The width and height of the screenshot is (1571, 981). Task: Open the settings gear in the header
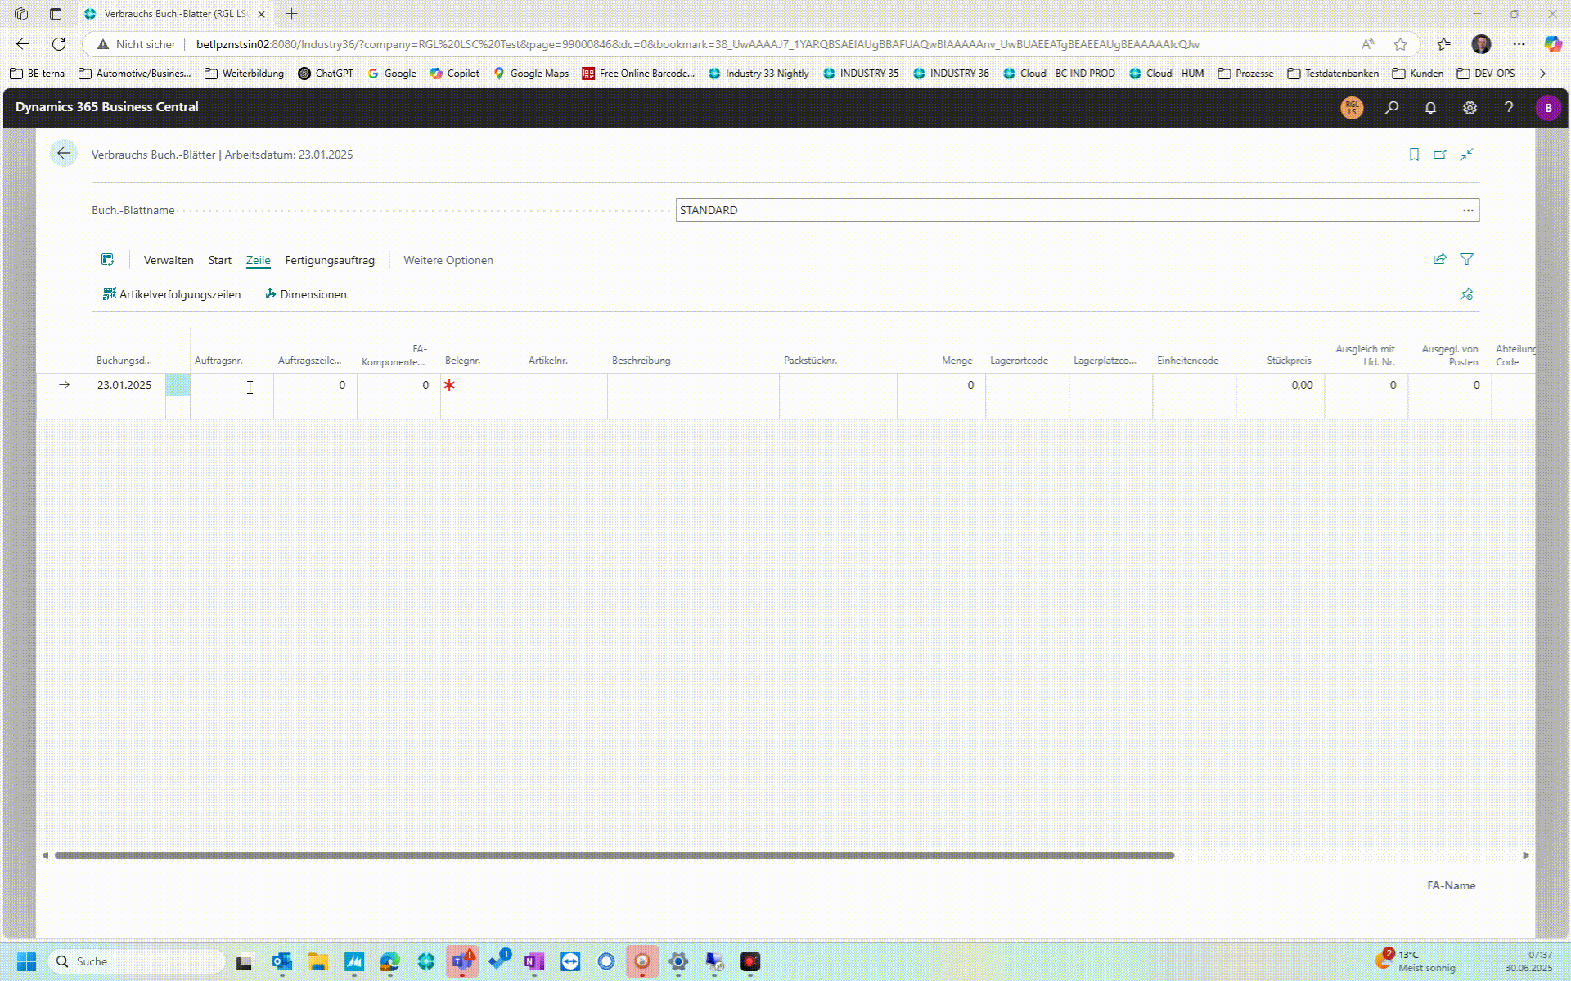pyautogui.click(x=1470, y=107)
